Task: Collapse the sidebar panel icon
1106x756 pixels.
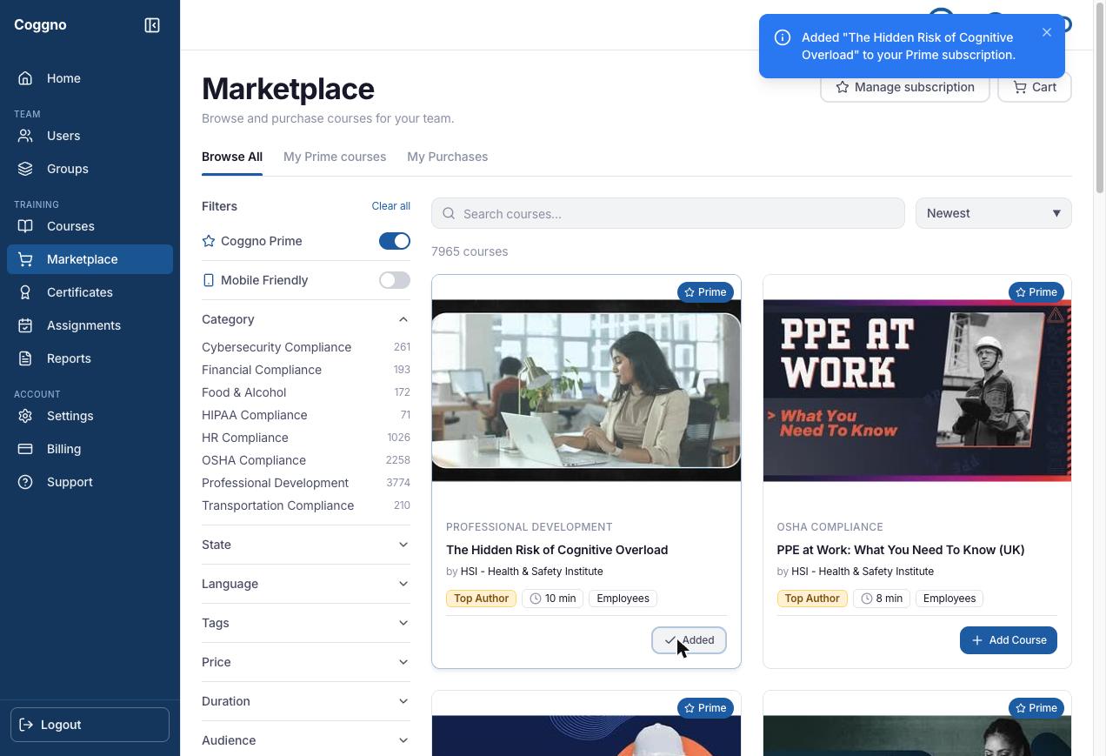Action: 152,25
